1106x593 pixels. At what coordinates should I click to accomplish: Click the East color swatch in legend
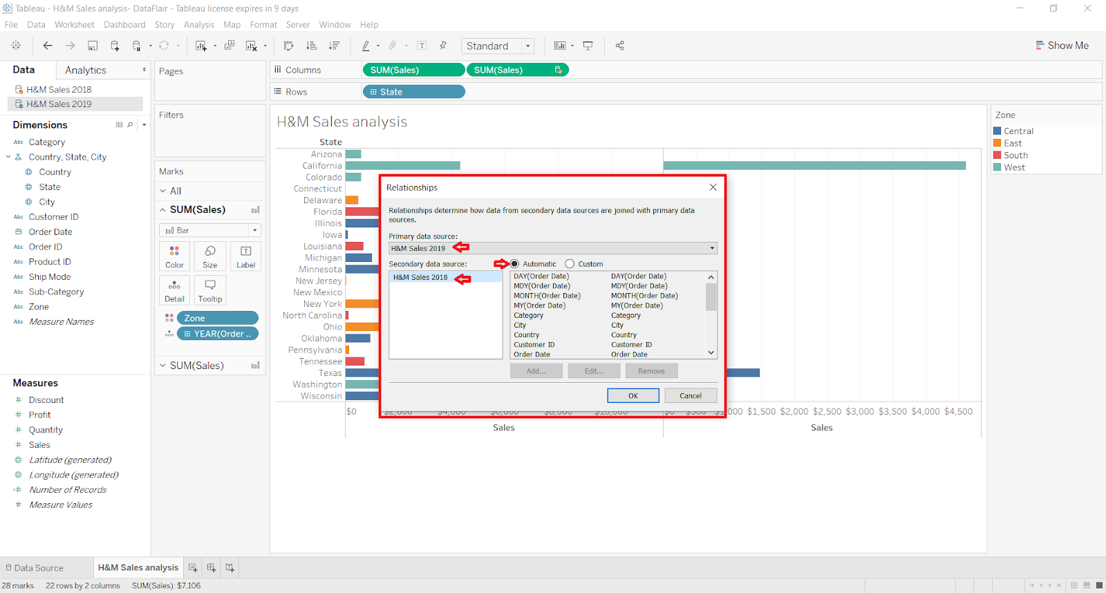coord(997,143)
